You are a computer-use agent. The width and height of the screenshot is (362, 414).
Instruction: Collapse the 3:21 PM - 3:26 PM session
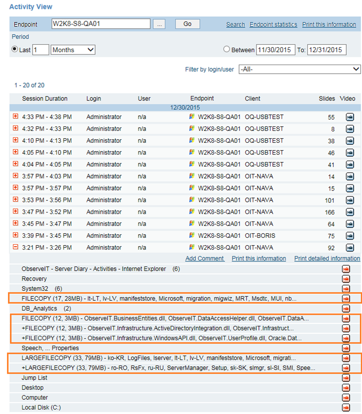15,247
